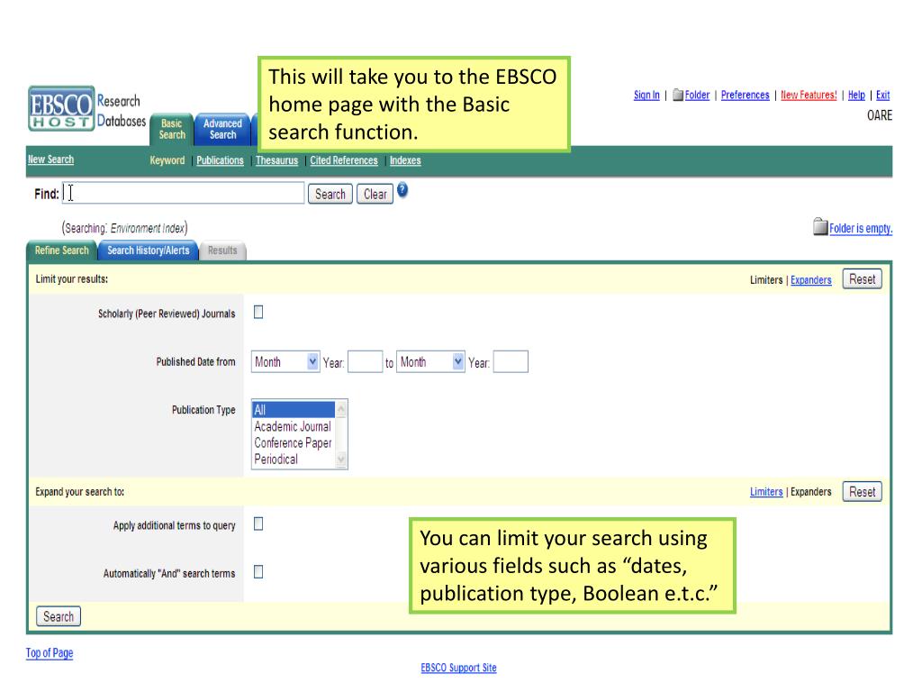The width and height of the screenshot is (922, 692).
Task: Click folder icon next to Folder is empty
Action: point(820,226)
